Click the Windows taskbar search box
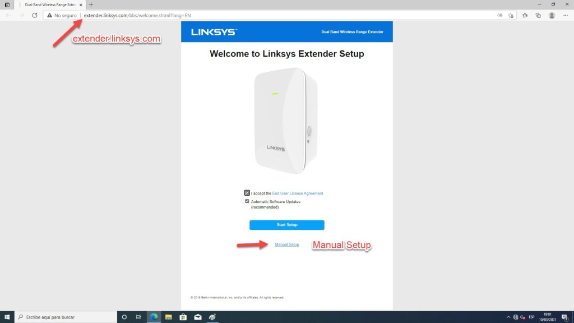The height and width of the screenshot is (323, 574). coord(66,317)
